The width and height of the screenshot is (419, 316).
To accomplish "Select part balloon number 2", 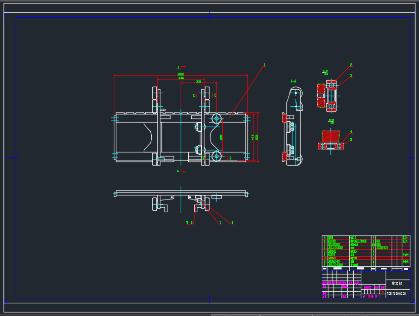I will click(351, 65).
